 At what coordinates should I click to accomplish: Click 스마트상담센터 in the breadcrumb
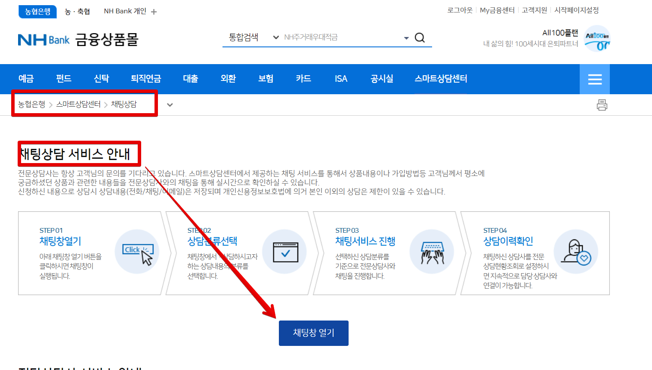78,104
